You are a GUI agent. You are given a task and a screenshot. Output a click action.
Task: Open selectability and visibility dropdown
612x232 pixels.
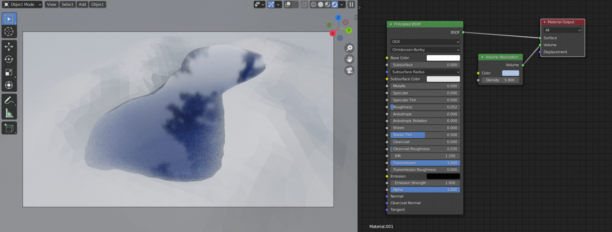coord(259,4)
